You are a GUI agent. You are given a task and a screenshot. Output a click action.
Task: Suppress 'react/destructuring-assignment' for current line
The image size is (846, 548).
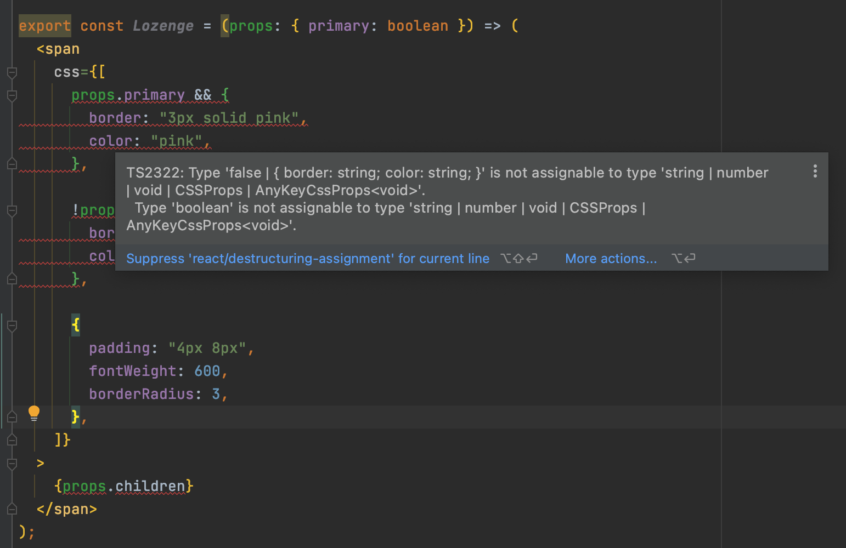pos(308,259)
